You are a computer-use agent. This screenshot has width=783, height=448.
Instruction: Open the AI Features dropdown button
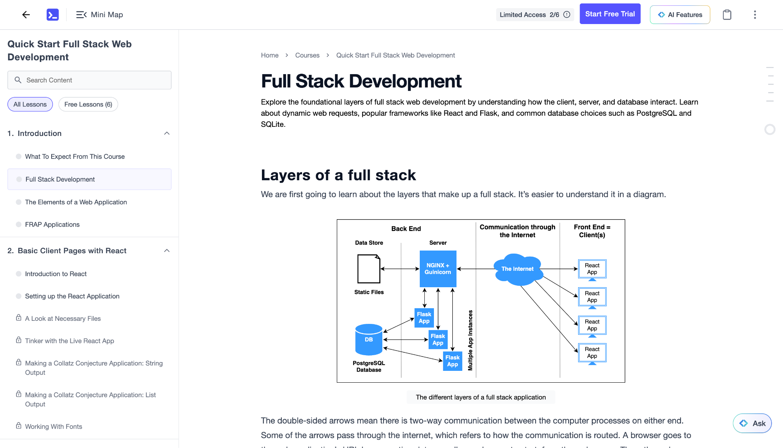[680, 15]
